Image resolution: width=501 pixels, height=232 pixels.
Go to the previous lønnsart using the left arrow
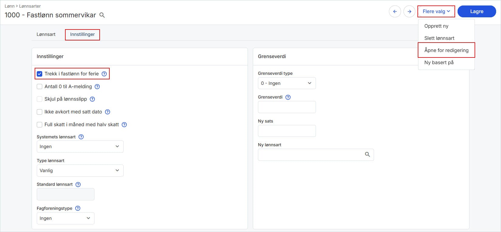[395, 12]
